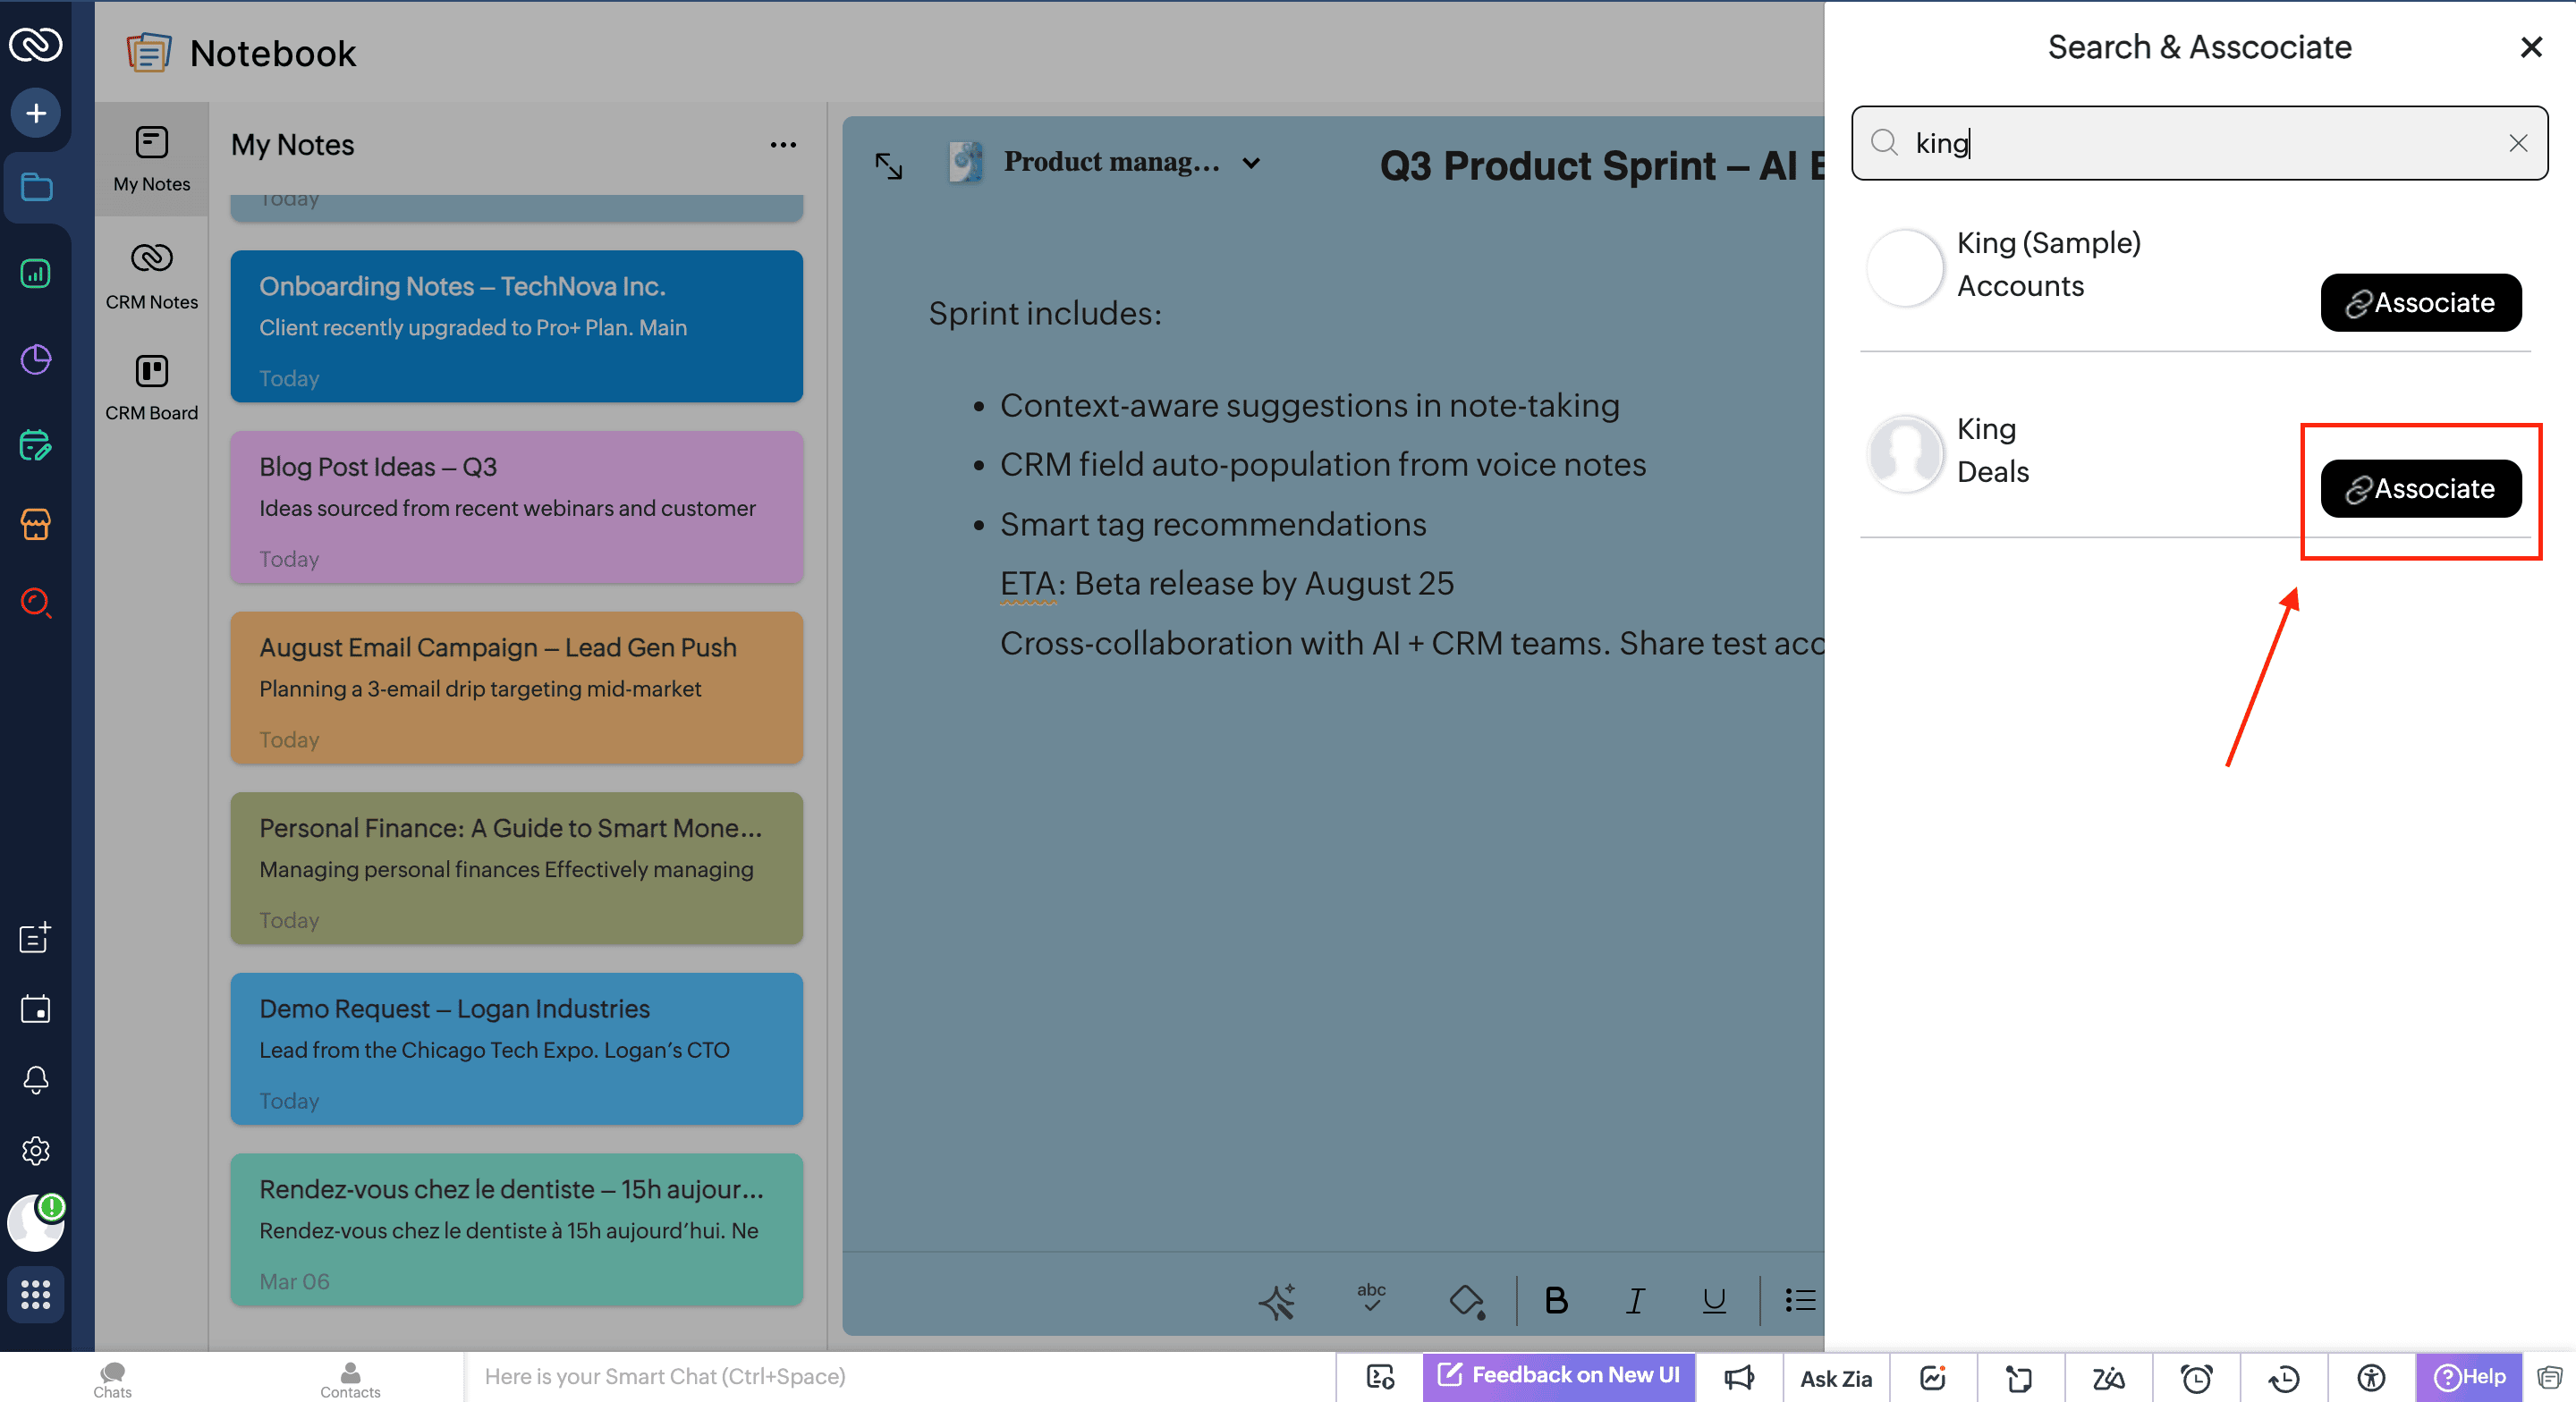Click the spell check abc icon

[1371, 1298]
